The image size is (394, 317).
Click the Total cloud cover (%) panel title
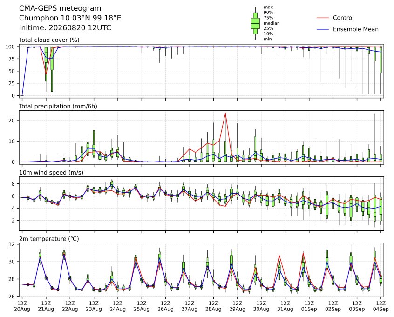pos(49,40)
